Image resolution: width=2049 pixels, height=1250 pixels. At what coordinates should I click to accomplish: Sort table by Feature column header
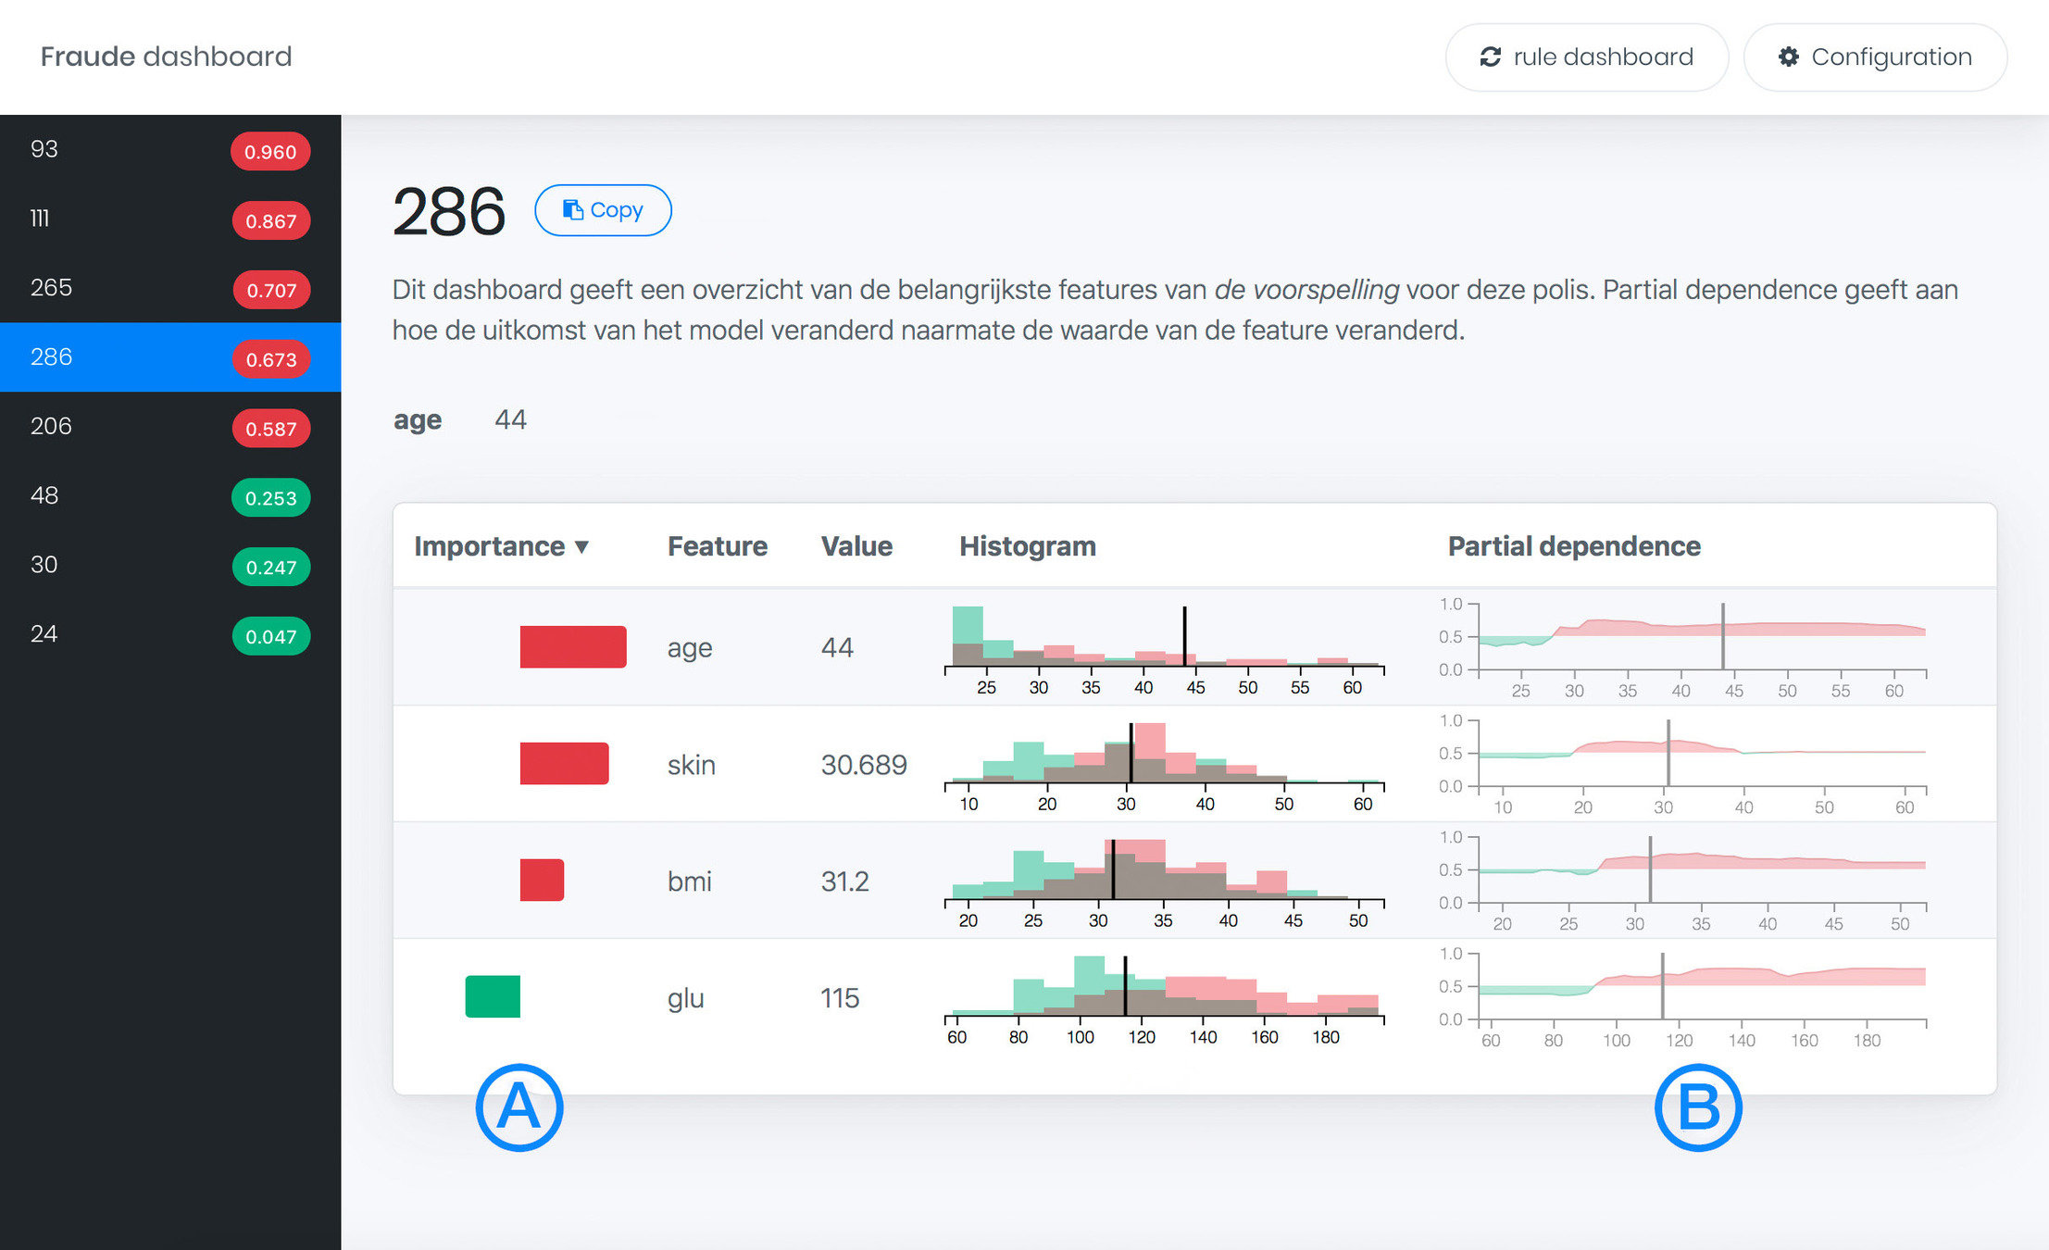tap(717, 546)
